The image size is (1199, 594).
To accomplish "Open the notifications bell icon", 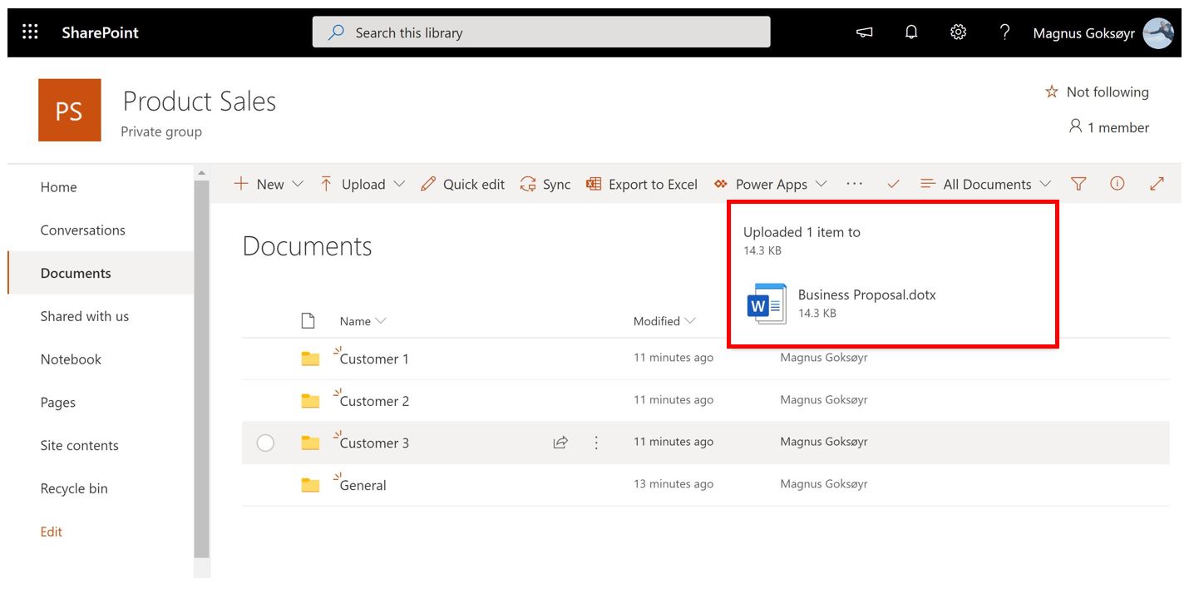I will click(x=910, y=32).
